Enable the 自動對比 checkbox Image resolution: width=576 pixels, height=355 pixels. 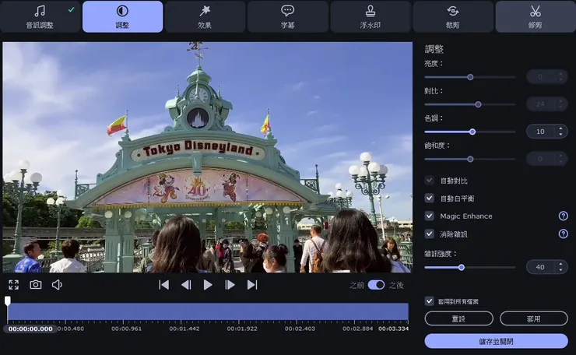click(x=430, y=180)
